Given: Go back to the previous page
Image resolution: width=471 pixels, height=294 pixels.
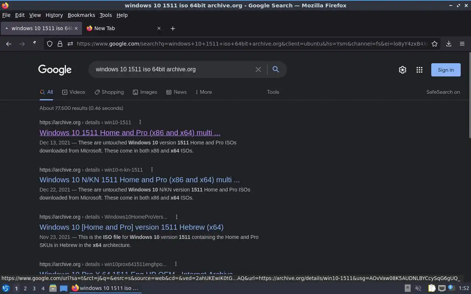Looking at the screenshot, I should tap(9, 44).
